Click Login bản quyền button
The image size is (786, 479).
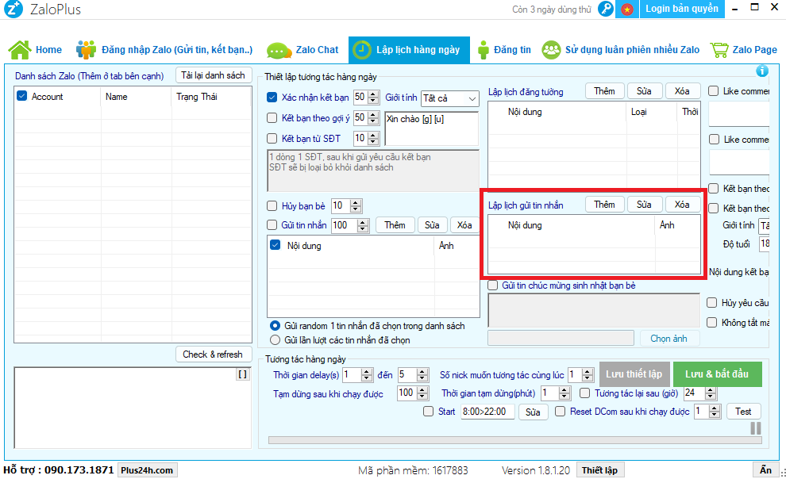click(x=682, y=9)
